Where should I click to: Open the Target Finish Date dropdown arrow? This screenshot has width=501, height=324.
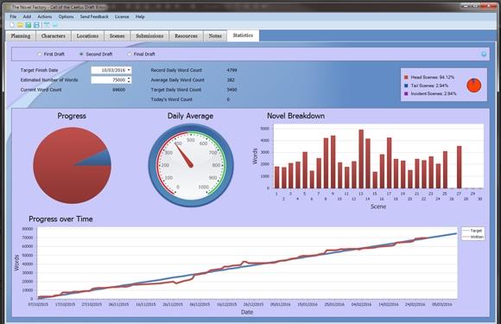click(x=129, y=70)
